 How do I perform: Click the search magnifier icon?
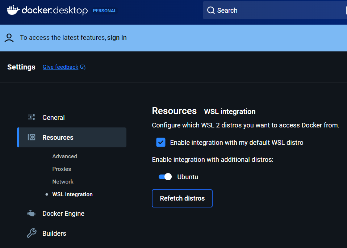point(211,10)
